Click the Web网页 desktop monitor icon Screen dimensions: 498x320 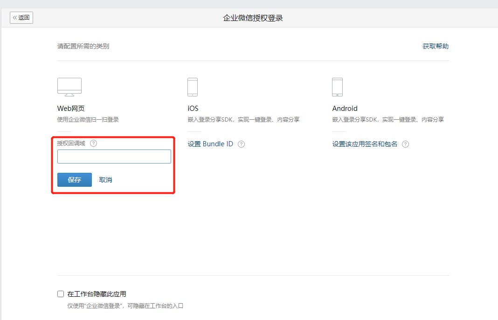point(69,87)
